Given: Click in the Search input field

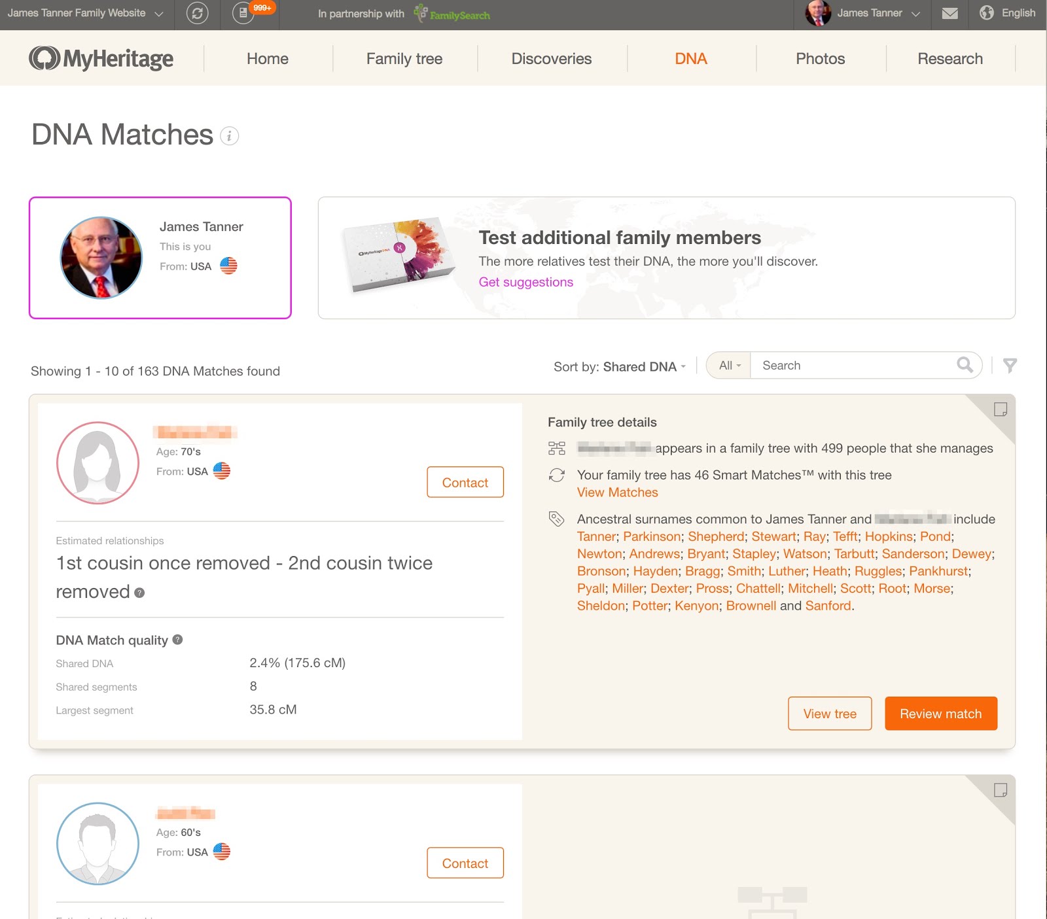Looking at the screenshot, I should 854,366.
